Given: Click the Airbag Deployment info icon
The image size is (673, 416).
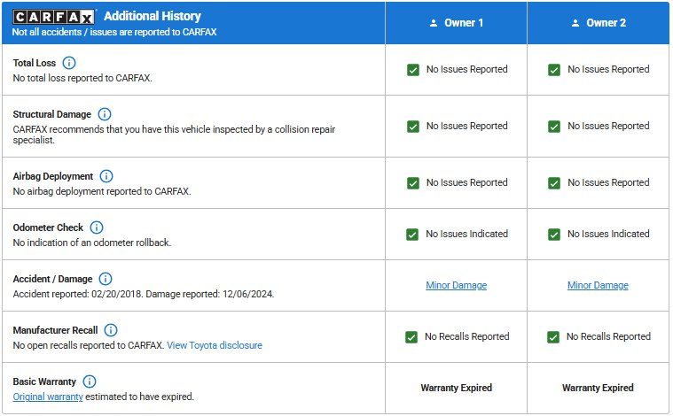Looking at the screenshot, I should (x=106, y=176).
